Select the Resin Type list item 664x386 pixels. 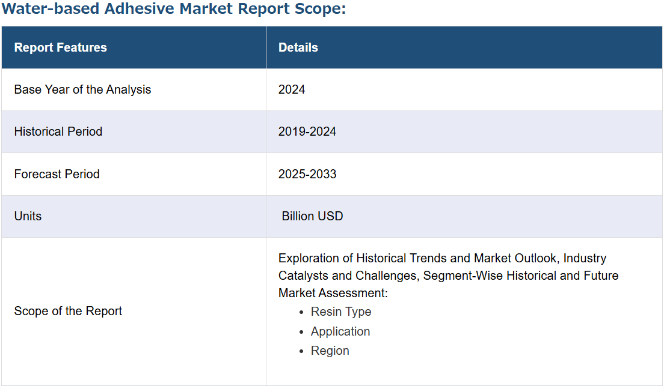[x=341, y=312]
